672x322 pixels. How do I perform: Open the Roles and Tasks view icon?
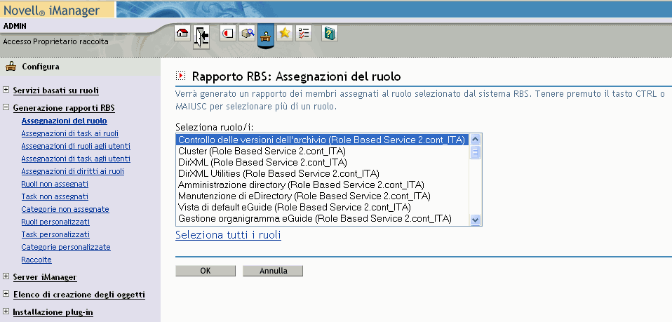[x=228, y=33]
